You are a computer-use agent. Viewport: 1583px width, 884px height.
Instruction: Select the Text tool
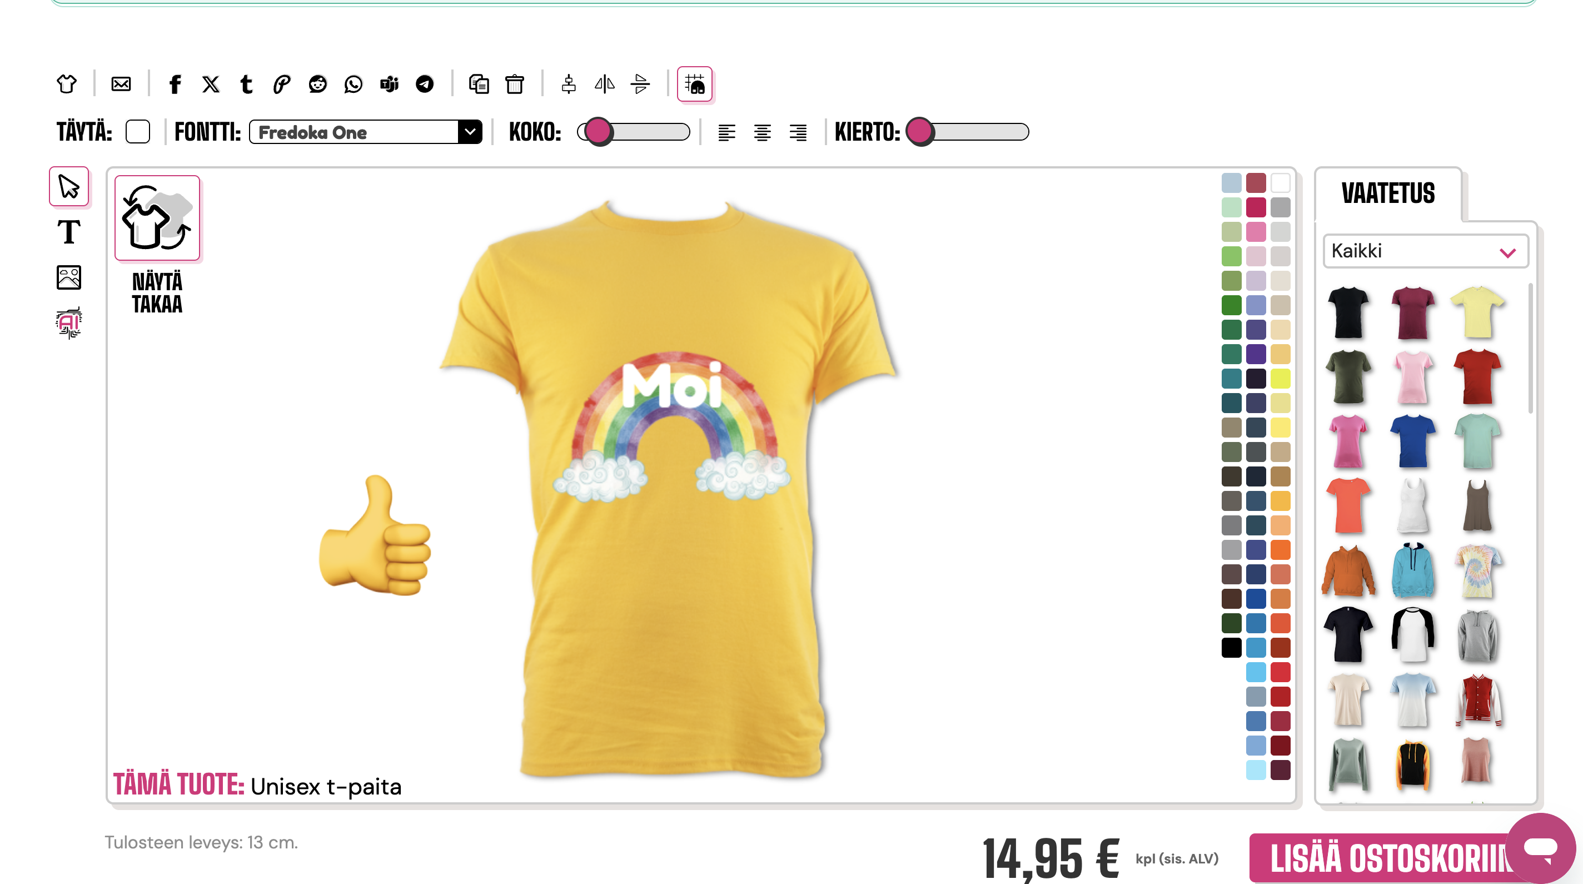69,232
